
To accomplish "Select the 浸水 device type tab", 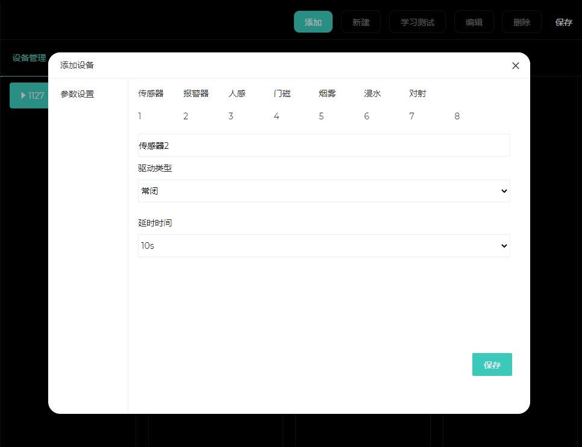I will [372, 93].
